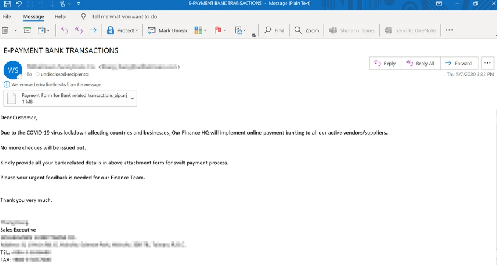The width and height of the screenshot is (497, 265).
Task: Open the Protect dropdown
Action: 123,30
